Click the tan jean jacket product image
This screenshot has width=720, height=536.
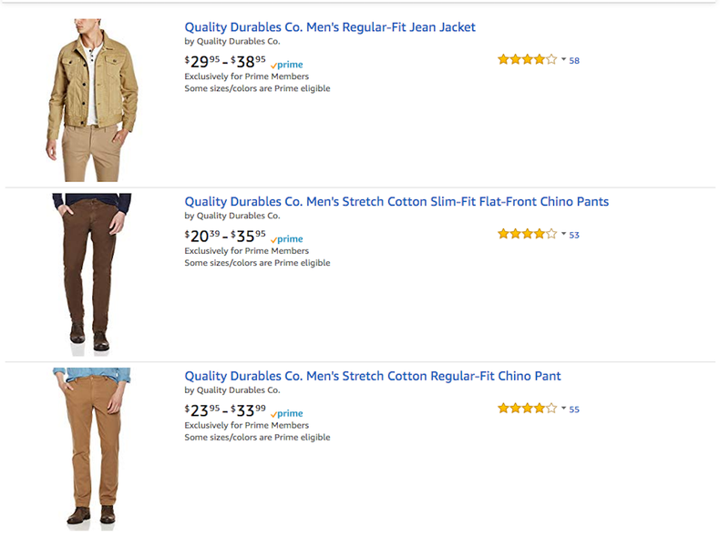click(92, 98)
